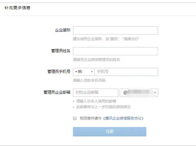Click the 管理员姓名 field label
Screen dimensions: 196x147
(60, 51)
